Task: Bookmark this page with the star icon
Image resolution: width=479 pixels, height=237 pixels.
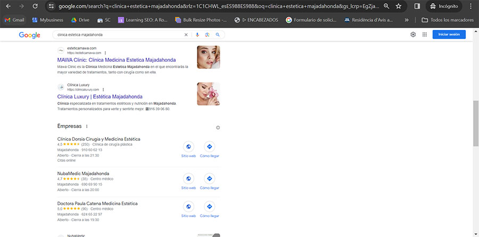Action: 398,6
